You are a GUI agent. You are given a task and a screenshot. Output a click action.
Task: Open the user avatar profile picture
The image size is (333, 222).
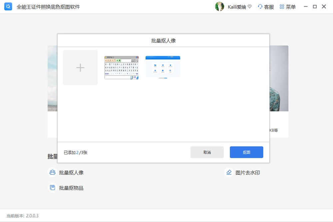219,7
